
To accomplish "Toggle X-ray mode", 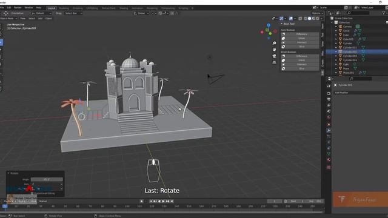I will pos(300,19).
